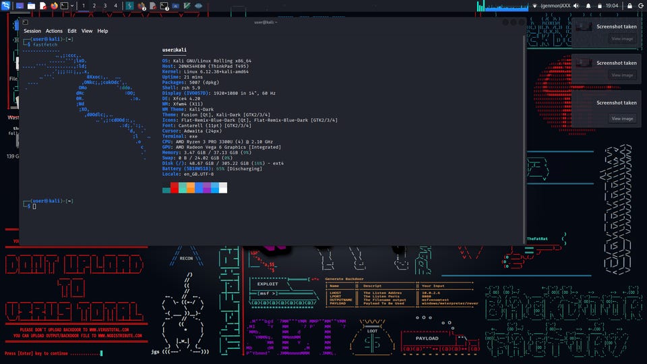Click the 'GPU: AMD Radeon Vega 6 Graphics' line

(x=222, y=147)
